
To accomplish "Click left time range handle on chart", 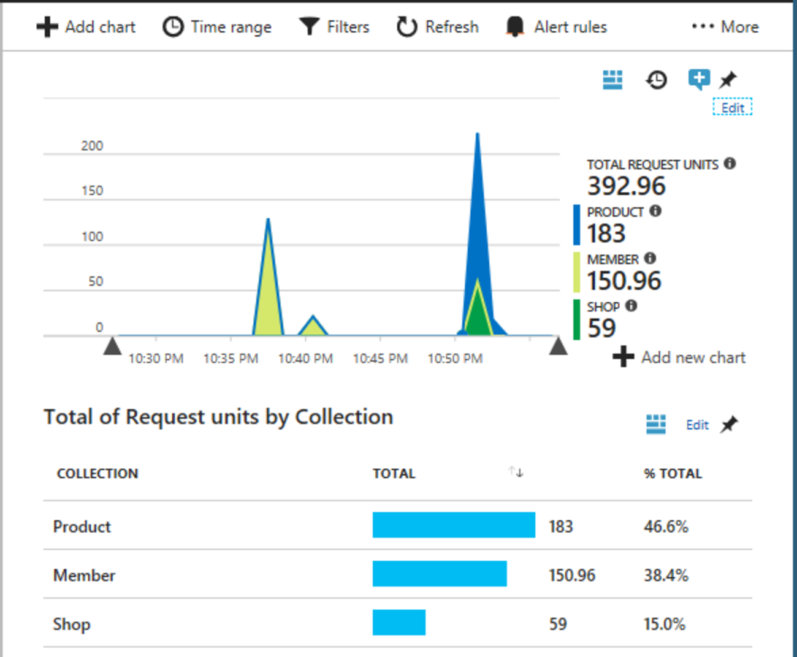I will click(x=112, y=346).
